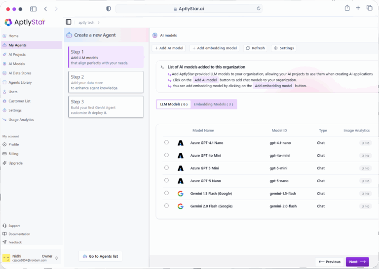Toggle Image Analytics No badge for gpt-5-mini
The width and height of the screenshot is (379, 269).
tap(366, 168)
